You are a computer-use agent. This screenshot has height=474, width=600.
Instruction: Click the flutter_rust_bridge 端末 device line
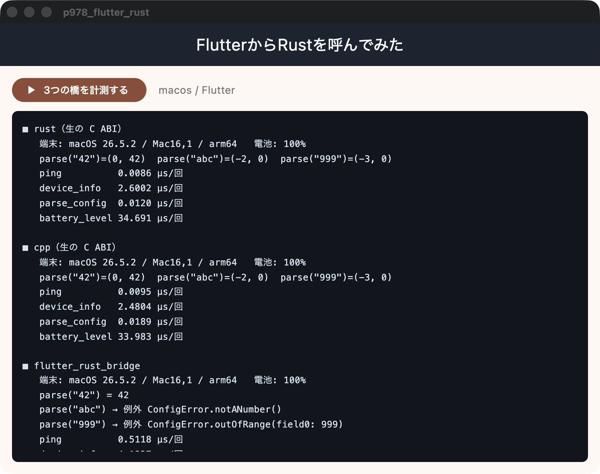[172, 380]
